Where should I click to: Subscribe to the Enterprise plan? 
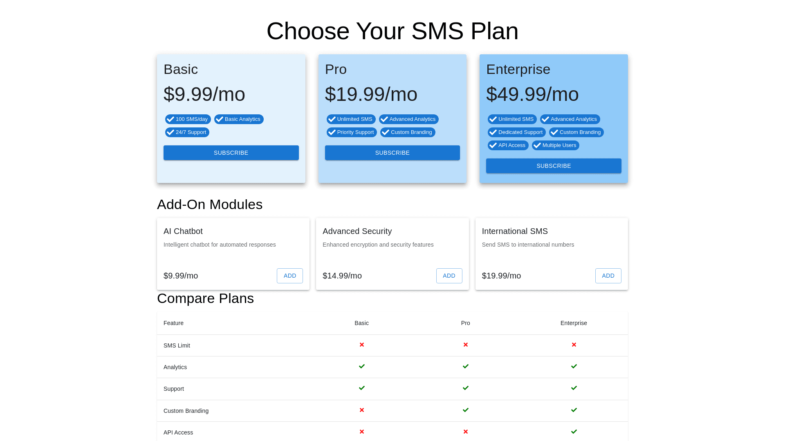point(554,166)
